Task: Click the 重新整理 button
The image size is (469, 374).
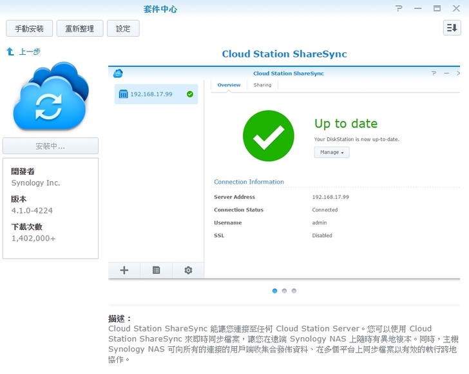Action: click(80, 28)
